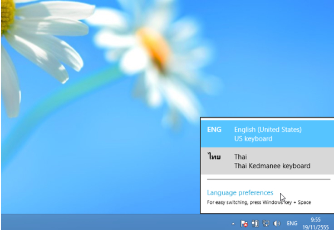Viewport: 334px width, 230px height.
Task: Click the yellow flower center at top-left
Action: pos(8,16)
